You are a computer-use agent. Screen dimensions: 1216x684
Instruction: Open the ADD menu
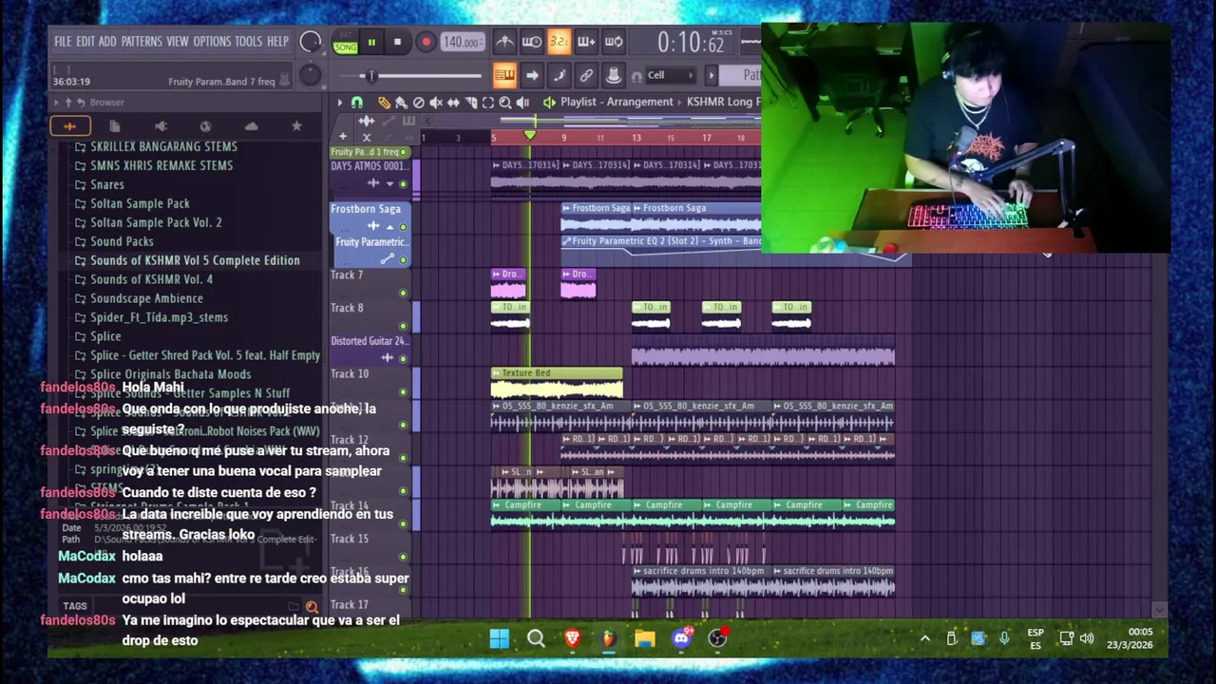tap(107, 42)
